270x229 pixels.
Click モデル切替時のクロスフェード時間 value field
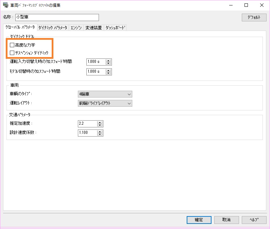tap(96, 72)
